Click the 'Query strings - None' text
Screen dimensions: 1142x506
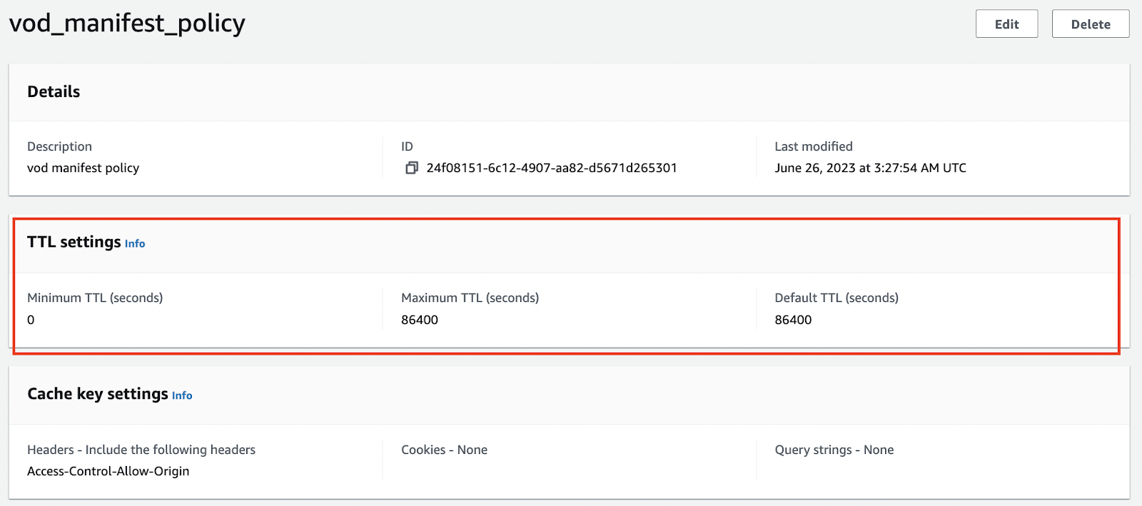click(834, 450)
